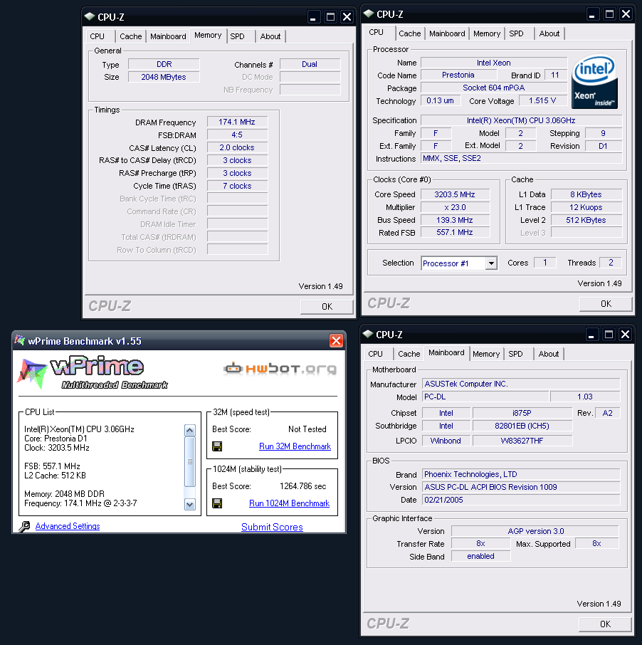The width and height of the screenshot is (642, 645).
Task: Open Memory tab in bottom-right CPU-Z window
Action: (486, 354)
